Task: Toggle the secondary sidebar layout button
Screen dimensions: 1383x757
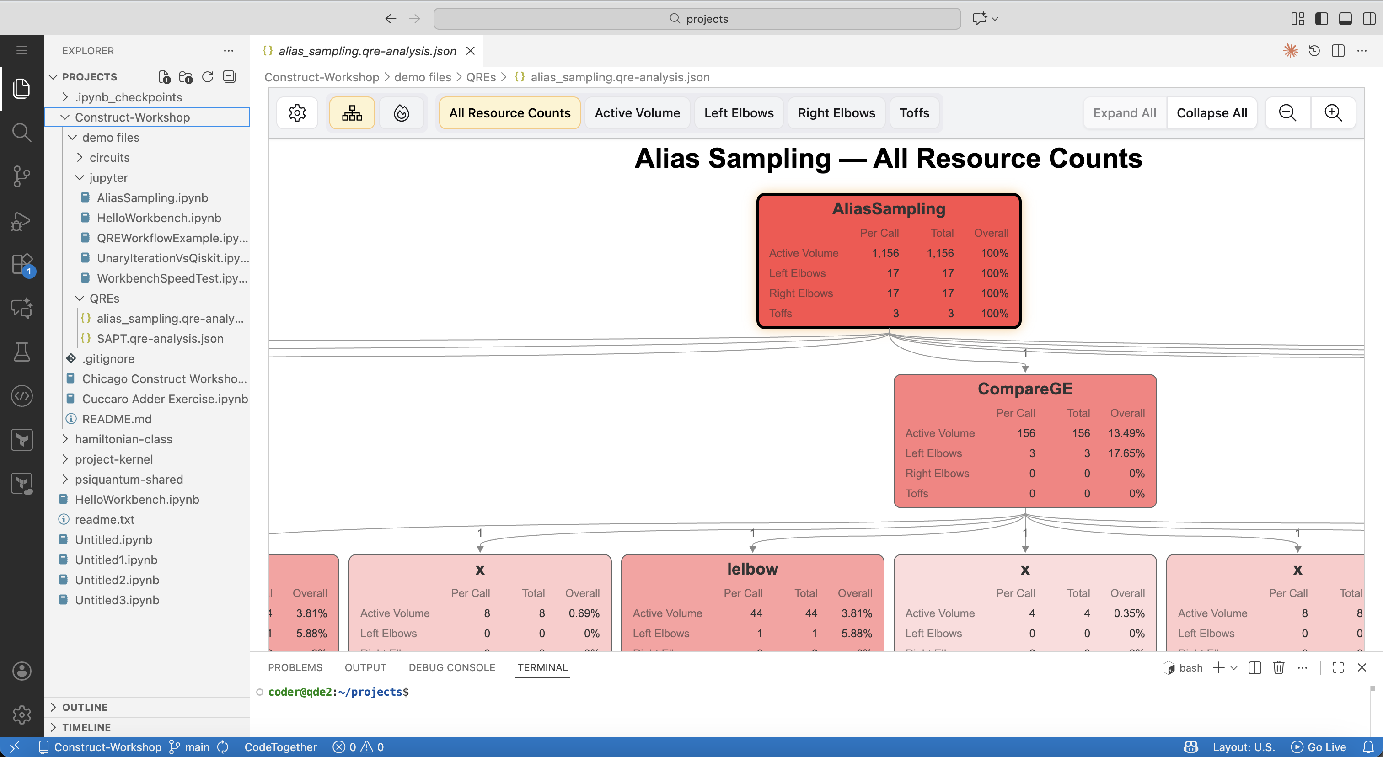Action: [x=1369, y=19]
